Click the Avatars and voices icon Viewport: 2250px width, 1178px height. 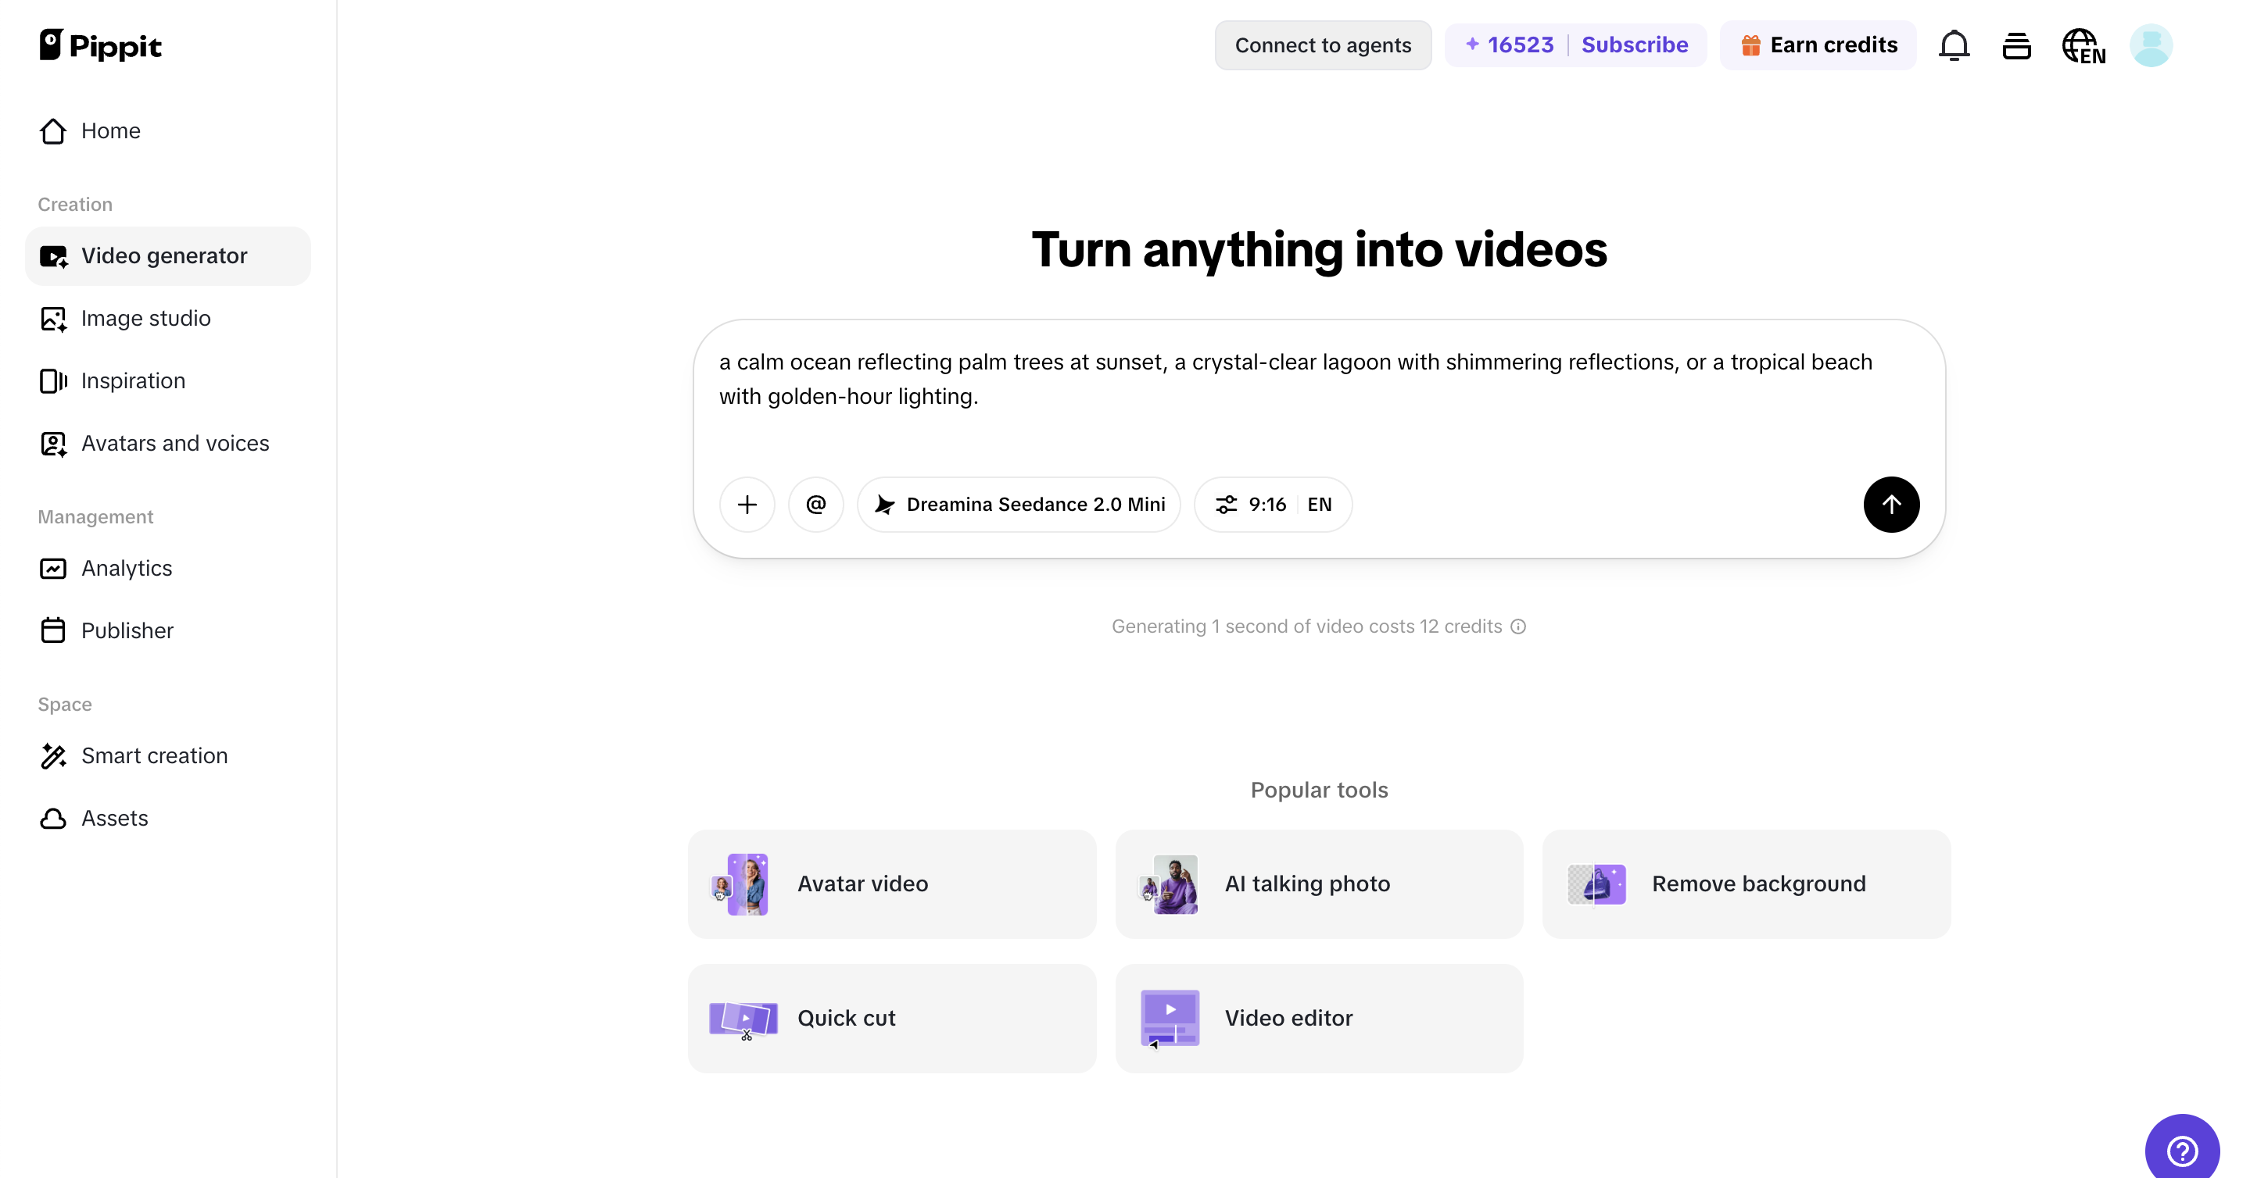(x=53, y=443)
